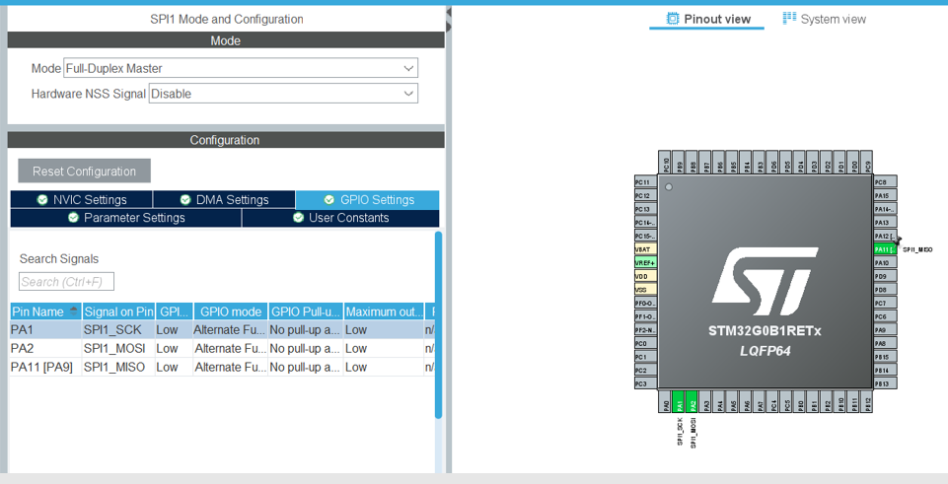
Task: Sort by the Signal on Pin column header
Action: click(x=118, y=311)
